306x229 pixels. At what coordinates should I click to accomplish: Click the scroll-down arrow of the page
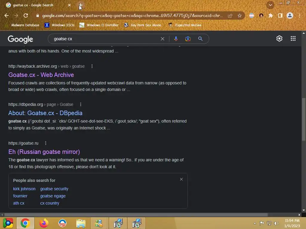(x=304, y=210)
